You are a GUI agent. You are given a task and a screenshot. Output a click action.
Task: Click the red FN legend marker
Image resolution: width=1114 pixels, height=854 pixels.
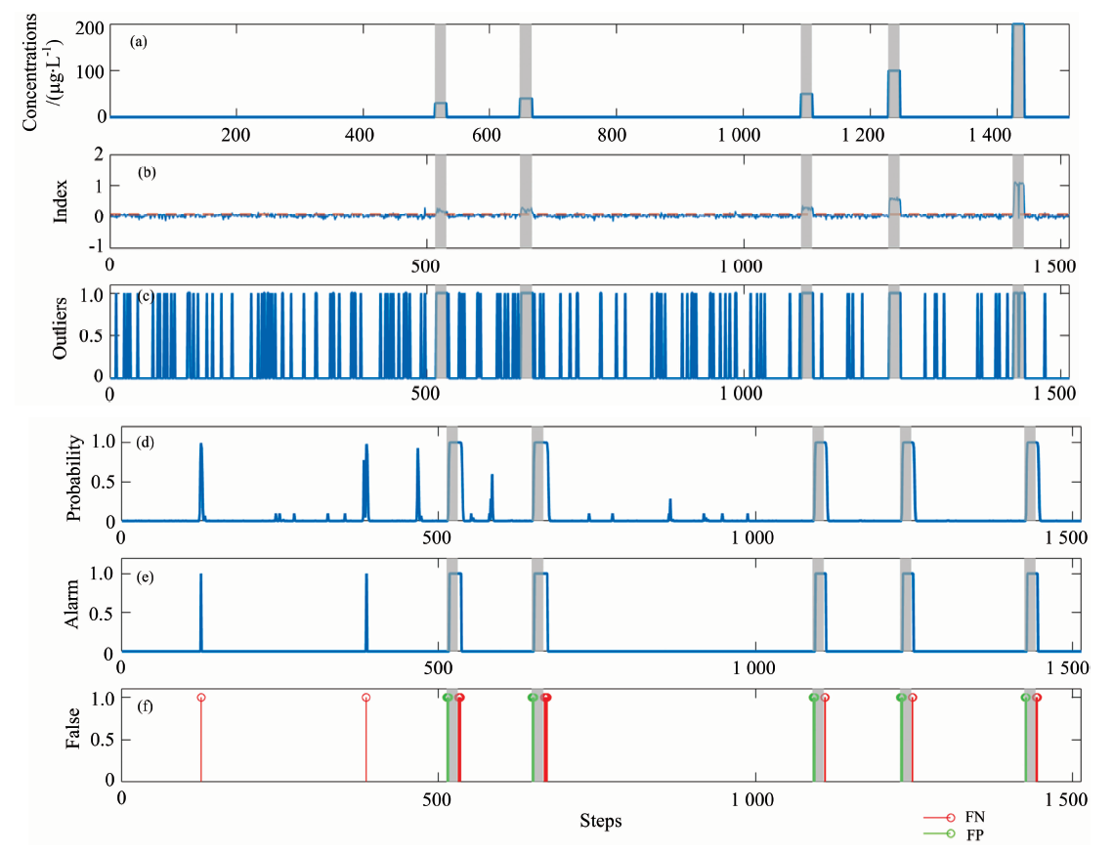coord(950,815)
